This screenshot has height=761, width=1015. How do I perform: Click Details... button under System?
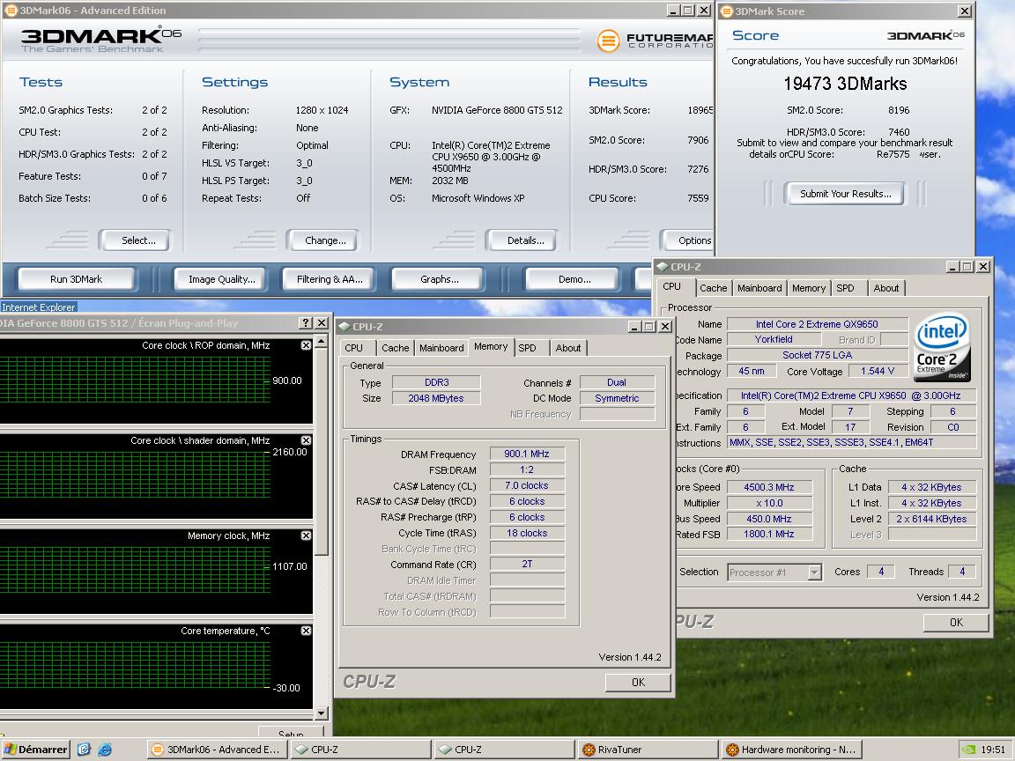[523, 240]
